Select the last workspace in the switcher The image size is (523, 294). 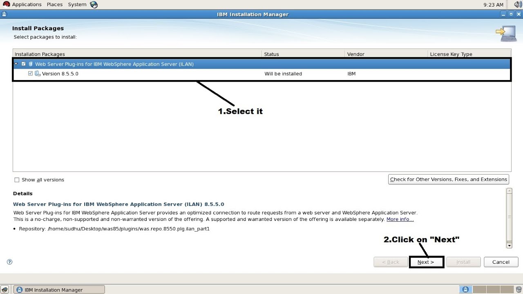pos(507,290)
